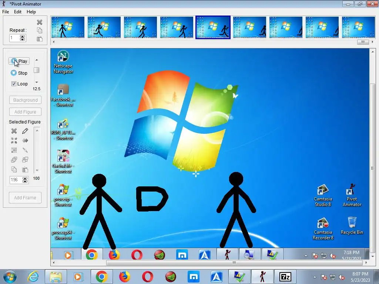Open Firefox from the bottom taskbar
Image resolution: width=379 pixels, height=284 pixels.
tap(124, 277)
